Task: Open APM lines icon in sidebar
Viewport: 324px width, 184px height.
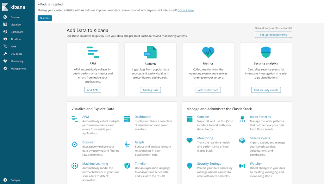Action: coord(5,46)
